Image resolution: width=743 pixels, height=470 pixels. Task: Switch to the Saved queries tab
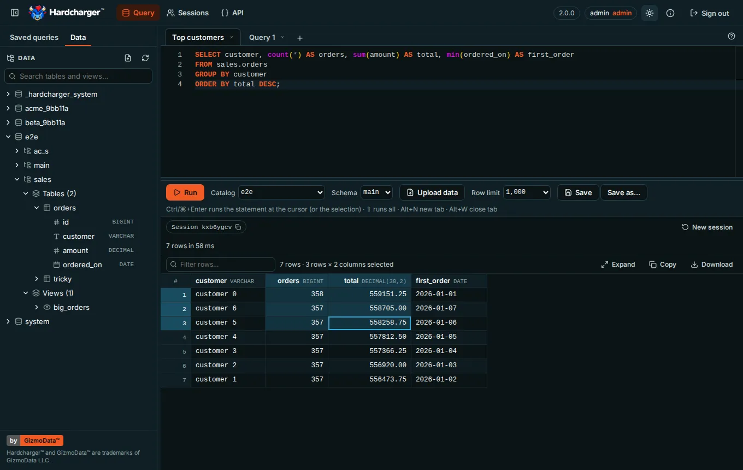tap(34, 38)
